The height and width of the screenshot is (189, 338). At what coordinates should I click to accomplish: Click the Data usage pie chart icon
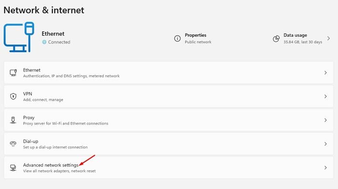(x=276, y=39)
